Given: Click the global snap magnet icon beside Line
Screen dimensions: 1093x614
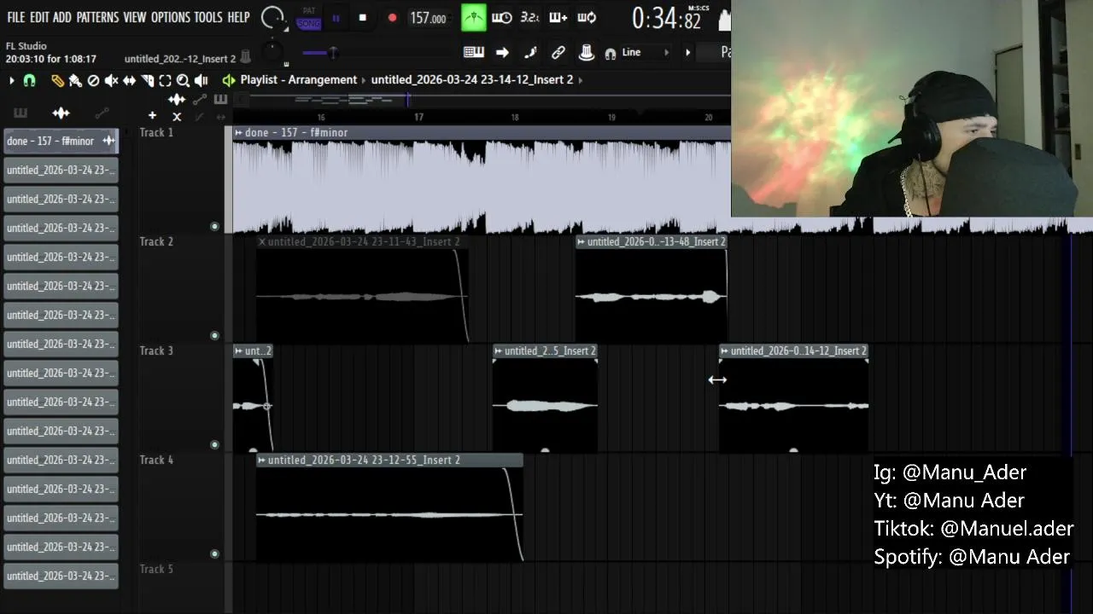Looking at the screenshot, I should click(x=611, y=53).
